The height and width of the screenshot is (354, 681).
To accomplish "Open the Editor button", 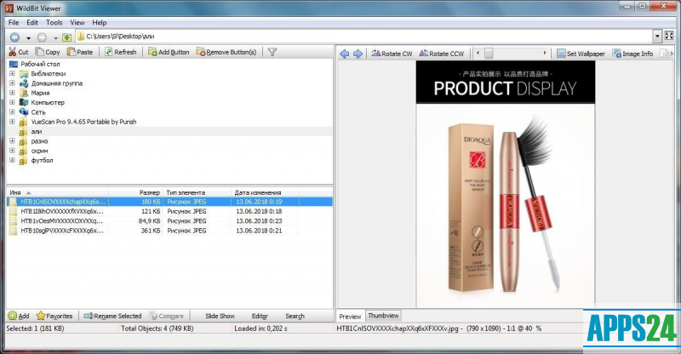I will tap(260, 316).
